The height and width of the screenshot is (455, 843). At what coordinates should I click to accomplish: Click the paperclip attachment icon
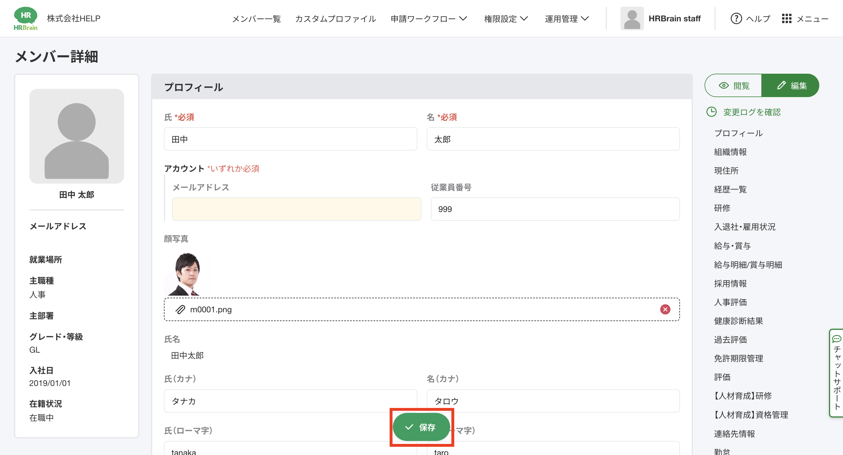[180, 309]
